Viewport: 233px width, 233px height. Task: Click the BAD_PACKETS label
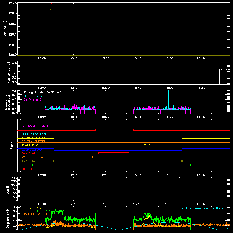coord(31,169)
